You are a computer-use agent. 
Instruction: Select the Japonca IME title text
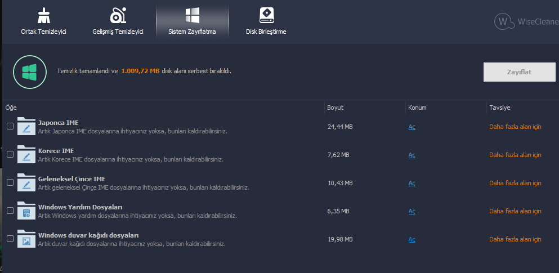58,123
